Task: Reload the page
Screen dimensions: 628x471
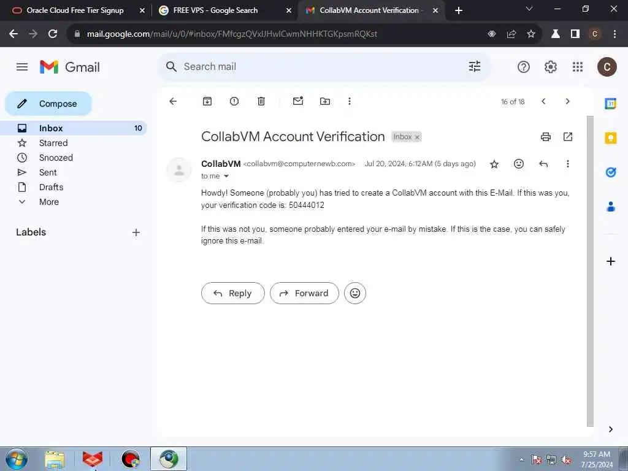Action: pos(53,34)
